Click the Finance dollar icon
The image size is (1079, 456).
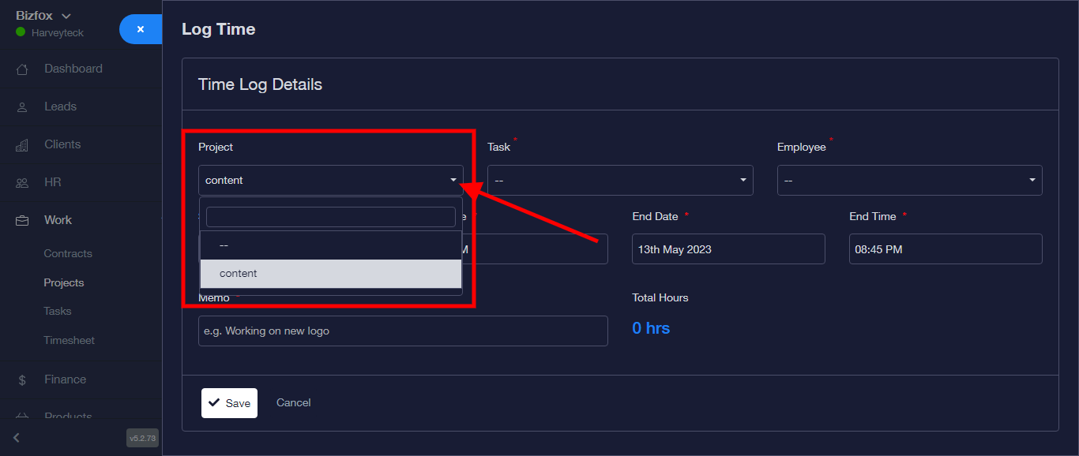click(22, 380)
